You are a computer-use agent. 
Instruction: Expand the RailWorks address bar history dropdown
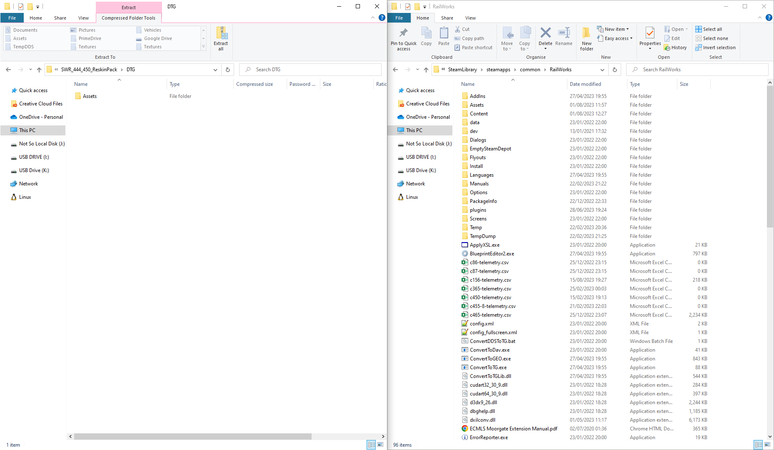pyautogui.click(x=602, y=70)
